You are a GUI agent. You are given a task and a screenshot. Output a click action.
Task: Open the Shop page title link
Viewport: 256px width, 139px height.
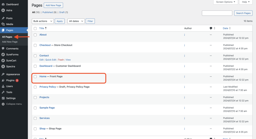(42, 128)
